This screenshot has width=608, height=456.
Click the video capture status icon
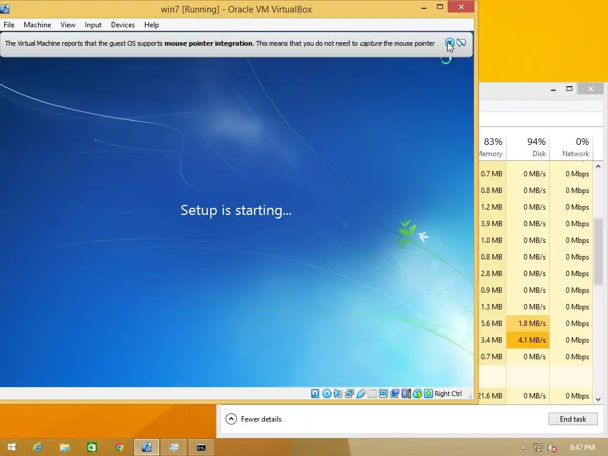(x=394, y=394)
